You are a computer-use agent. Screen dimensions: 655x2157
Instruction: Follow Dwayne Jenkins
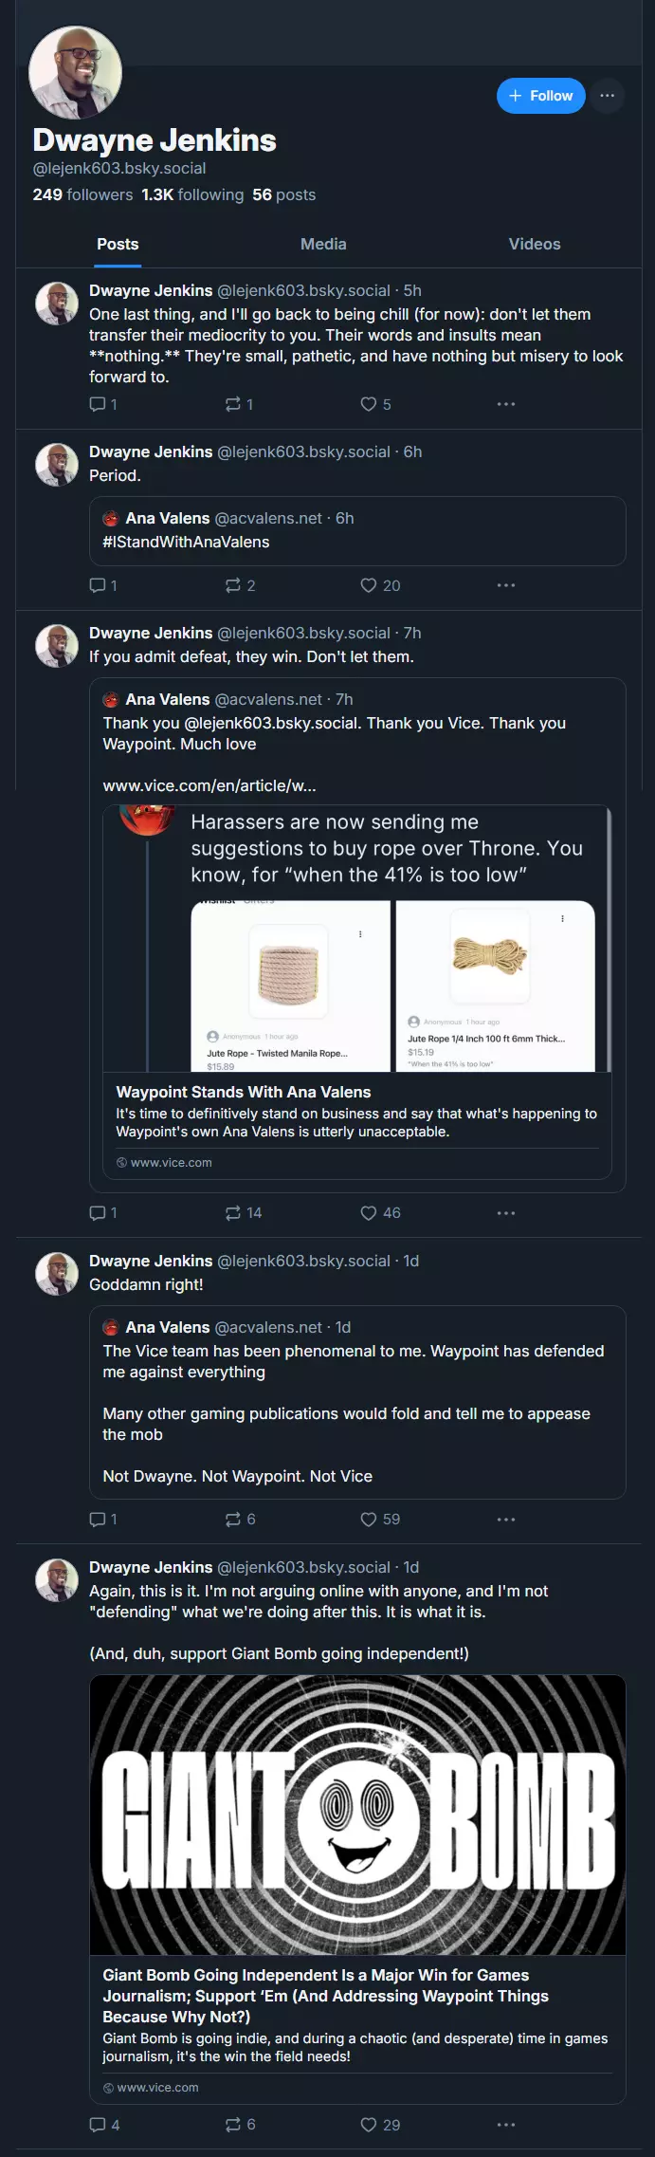pos(541,96)
